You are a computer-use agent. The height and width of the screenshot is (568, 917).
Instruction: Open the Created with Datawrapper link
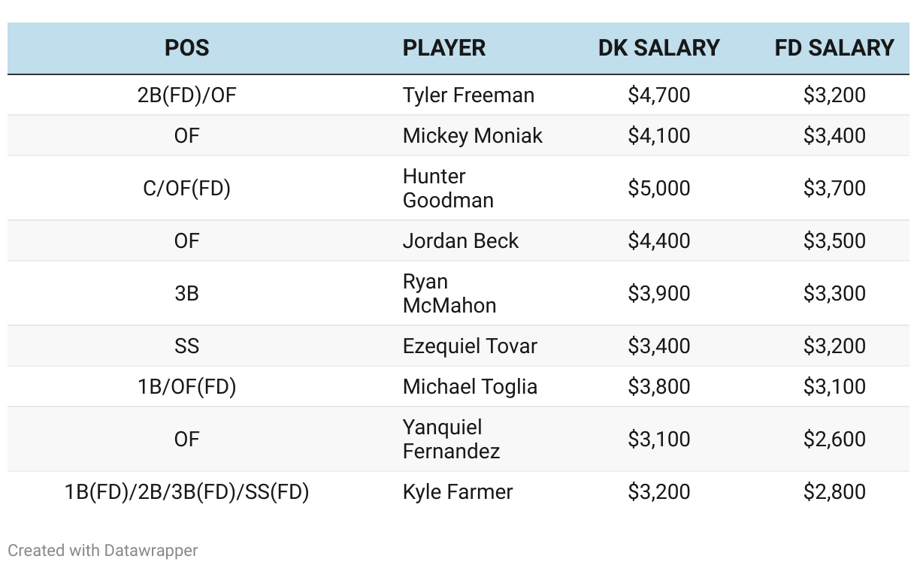click(103, 551)
